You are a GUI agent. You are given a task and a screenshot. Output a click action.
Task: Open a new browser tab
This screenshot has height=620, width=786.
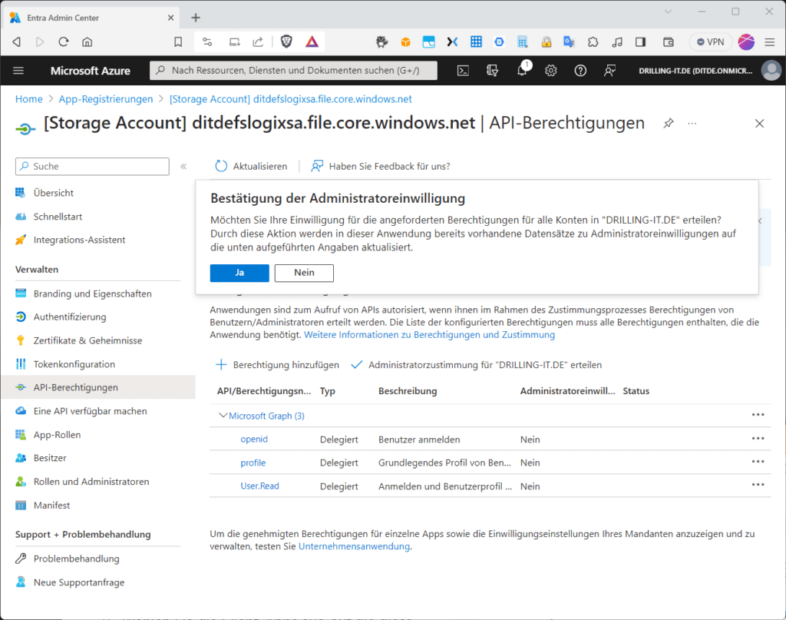[x=196, y=18]
